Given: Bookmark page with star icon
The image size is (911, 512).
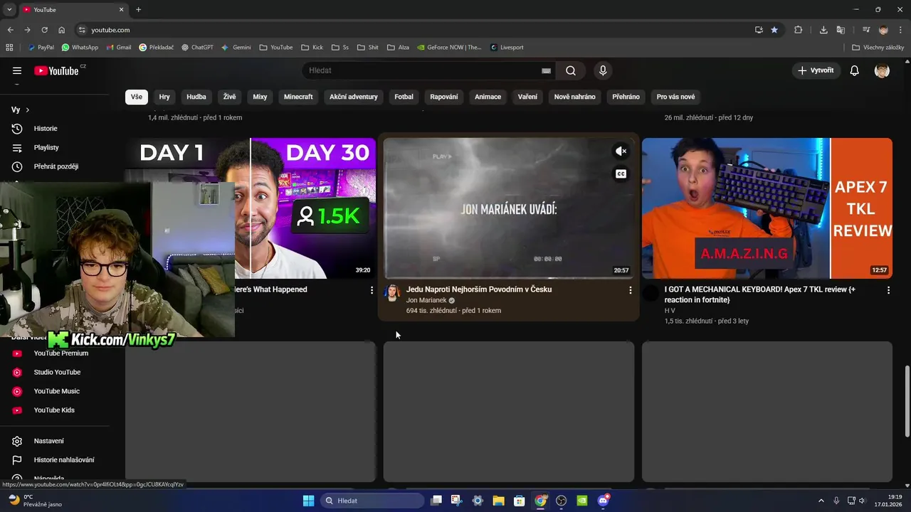Looking at the screenshot, I should [774, 30].
